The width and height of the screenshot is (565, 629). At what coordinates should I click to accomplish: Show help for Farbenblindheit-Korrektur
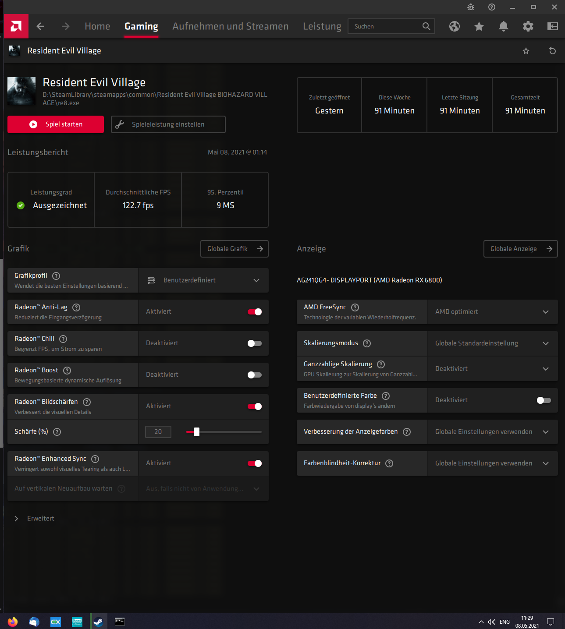point(389,463)
